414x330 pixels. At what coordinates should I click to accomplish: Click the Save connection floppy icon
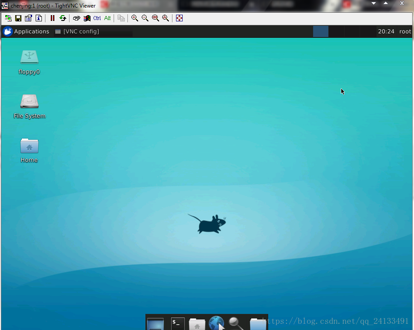point(18,18)
